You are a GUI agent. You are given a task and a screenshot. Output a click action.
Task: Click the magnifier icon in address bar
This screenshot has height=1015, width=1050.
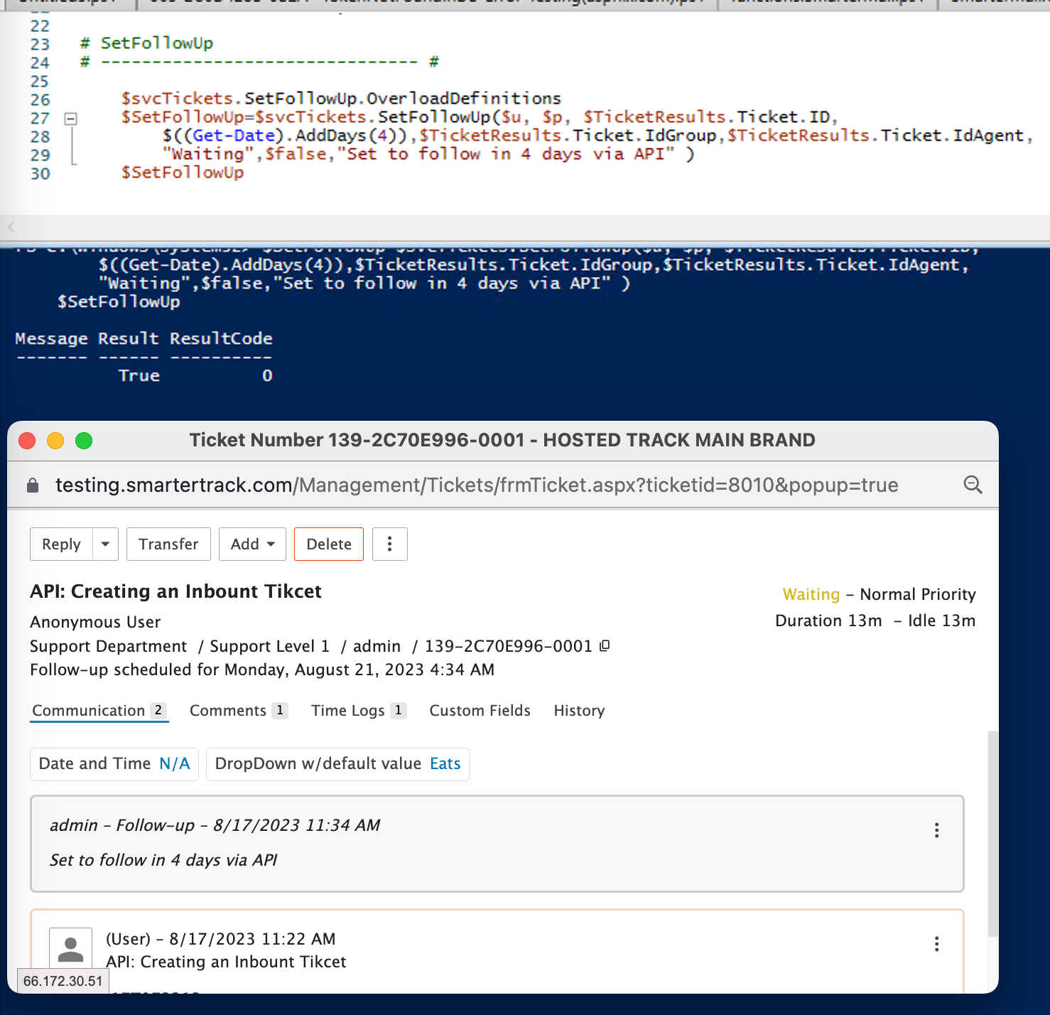coord(973,485)
